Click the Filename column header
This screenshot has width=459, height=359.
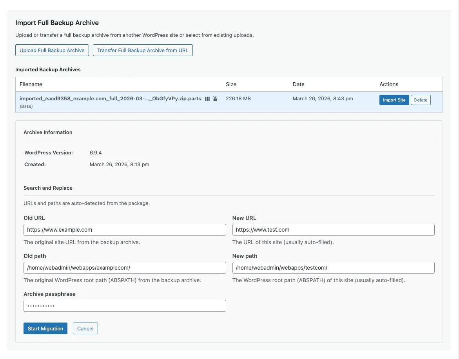click(x=31, y=84)
